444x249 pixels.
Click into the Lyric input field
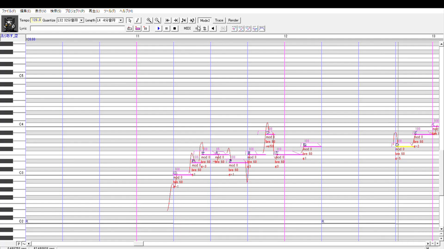click(77, 29)
